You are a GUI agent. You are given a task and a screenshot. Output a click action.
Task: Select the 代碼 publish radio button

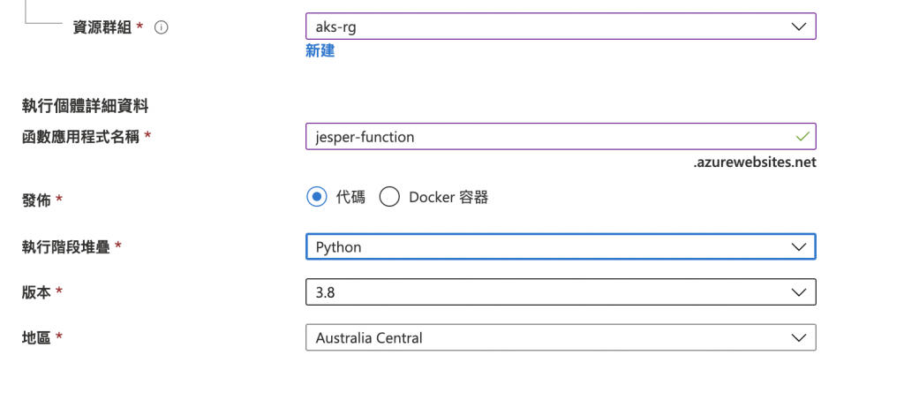click(317, 197)
